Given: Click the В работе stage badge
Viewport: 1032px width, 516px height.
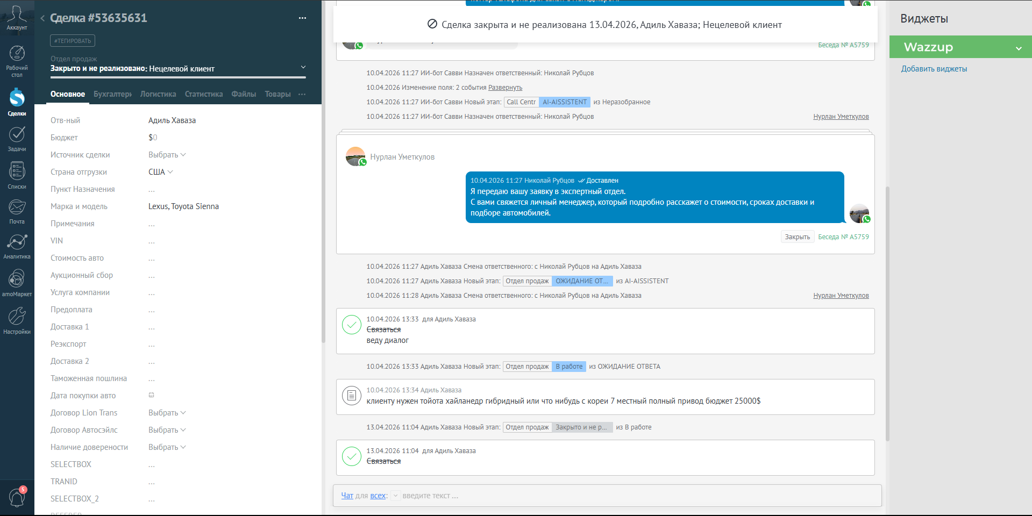Looking at the screenshot, I should [x=569, y=367].
